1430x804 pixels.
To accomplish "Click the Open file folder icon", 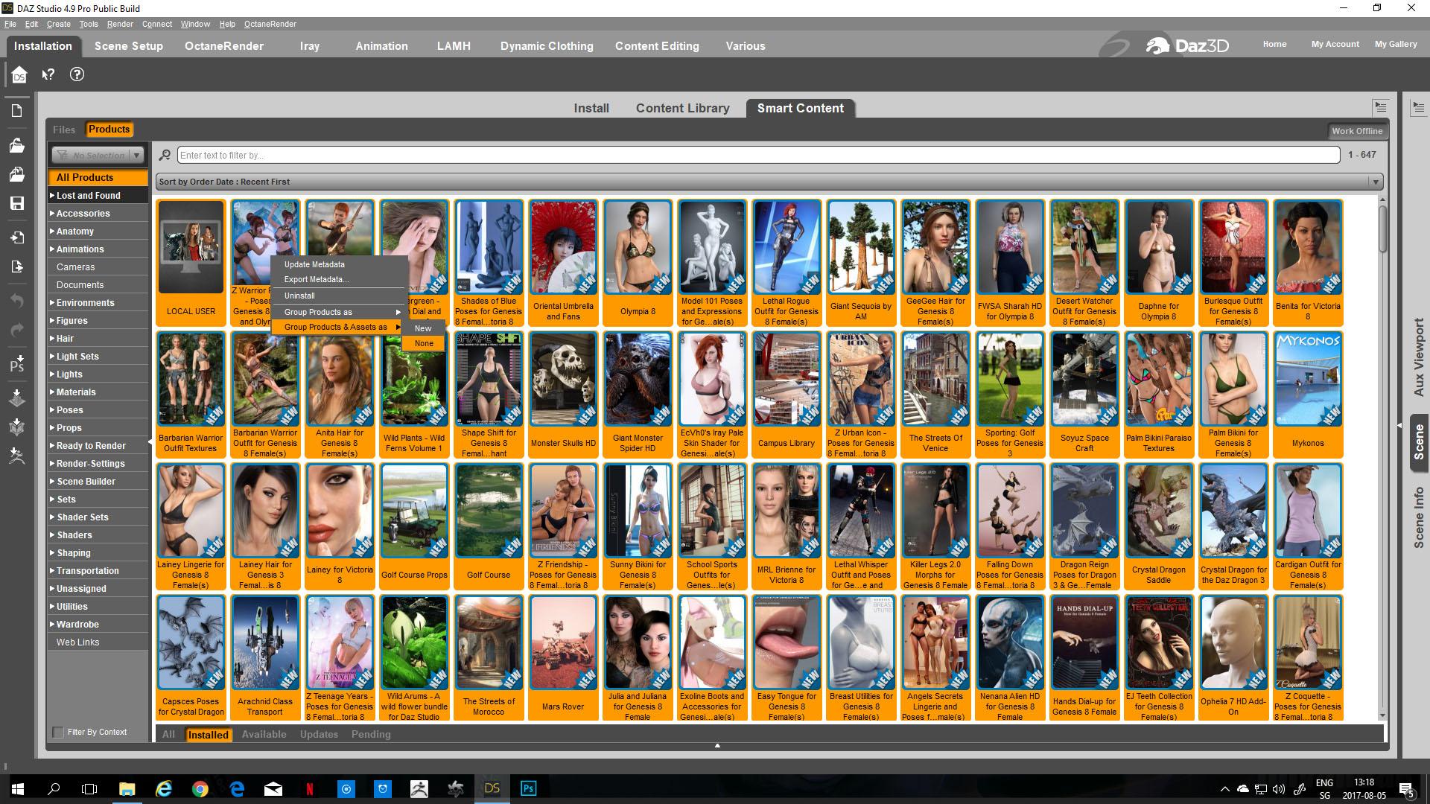I will (16, 146).
